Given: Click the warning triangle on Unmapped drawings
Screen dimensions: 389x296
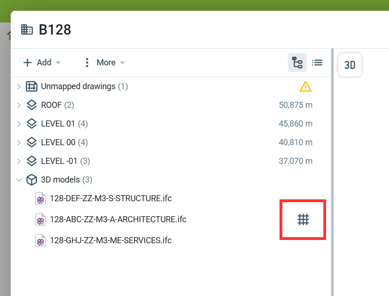Looking at the screenshot, I should tap(305, 86).
